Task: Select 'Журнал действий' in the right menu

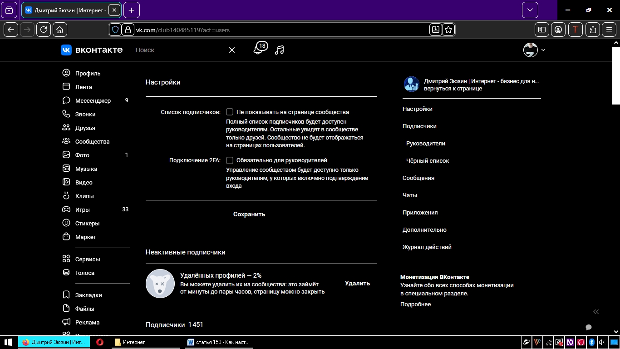Action: pos(427,247)
